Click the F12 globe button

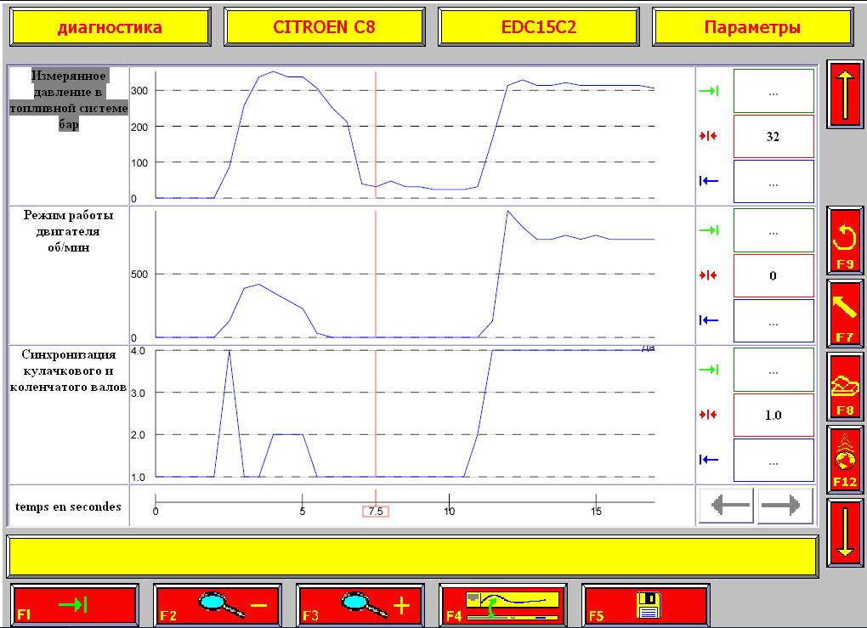pos(844,459)
